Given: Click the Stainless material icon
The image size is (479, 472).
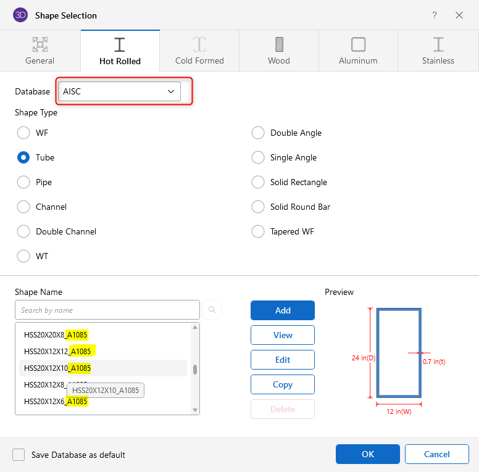Looking at the screenshot, I should pyautogui.click(x=438, y=44).
